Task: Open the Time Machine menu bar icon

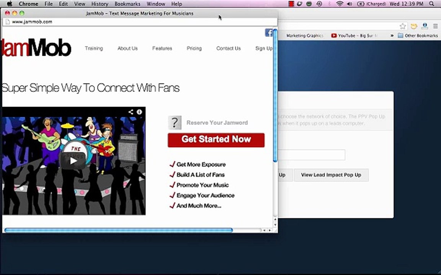Action: pyautogui.click(x=319, y=4)
